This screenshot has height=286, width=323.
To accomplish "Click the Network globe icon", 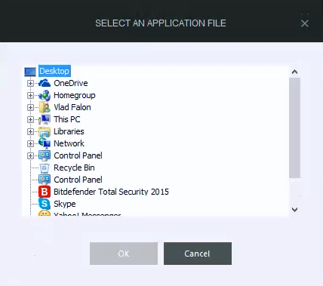I will (45, 143).
